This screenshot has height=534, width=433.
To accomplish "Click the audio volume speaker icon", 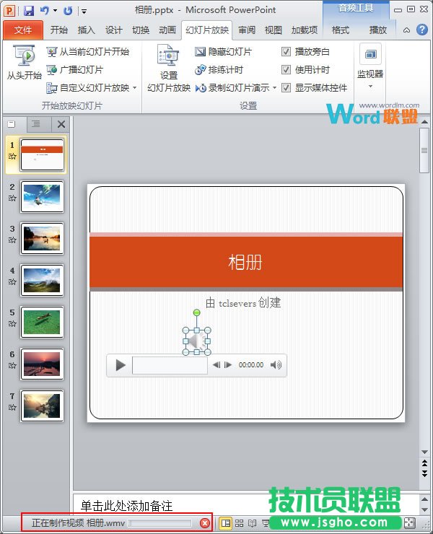I will 276,365.
